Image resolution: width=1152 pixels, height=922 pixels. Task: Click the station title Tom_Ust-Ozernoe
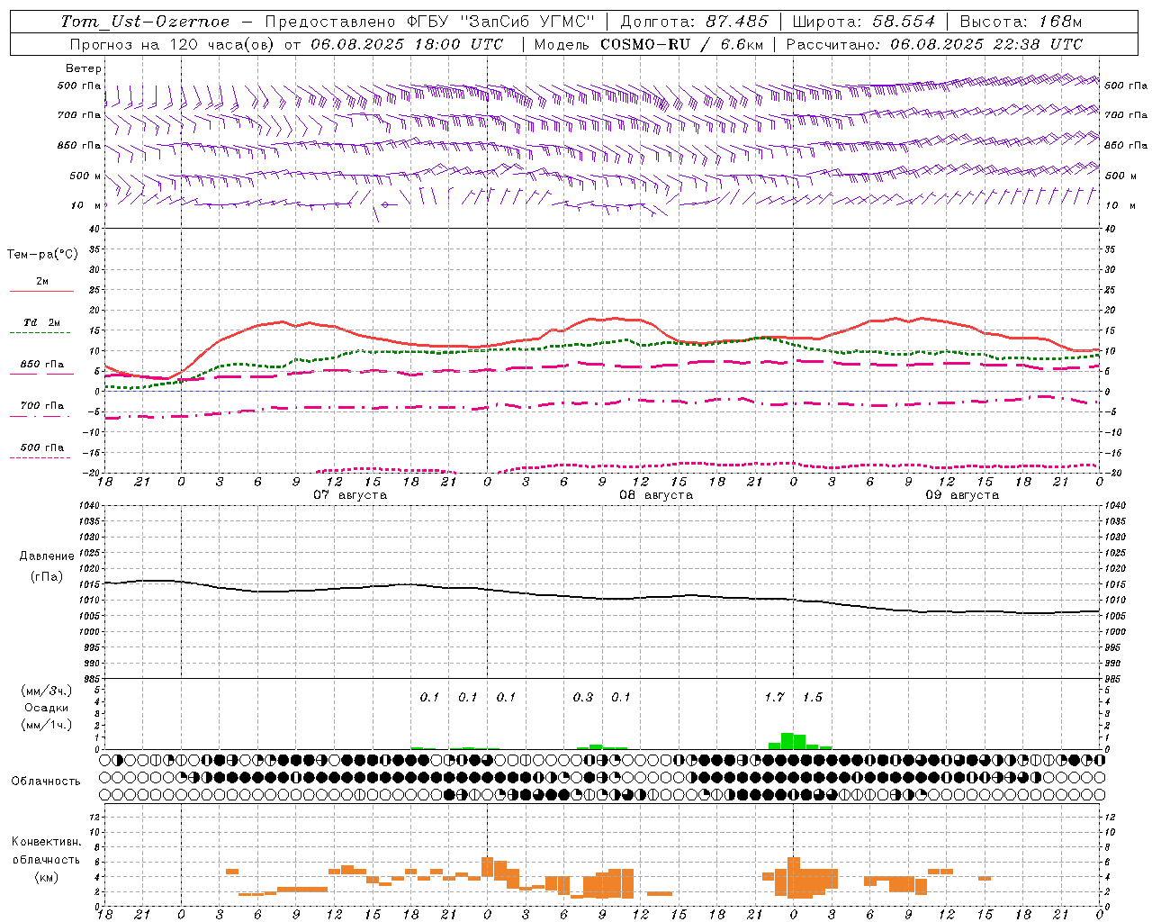pyautogui.click(x=145, y=22)
